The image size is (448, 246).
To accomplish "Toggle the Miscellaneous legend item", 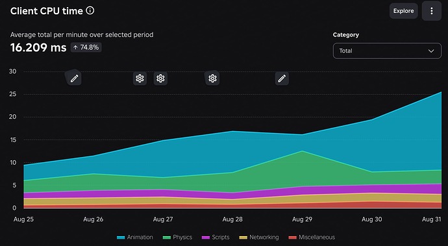I will tap(312, 238).
